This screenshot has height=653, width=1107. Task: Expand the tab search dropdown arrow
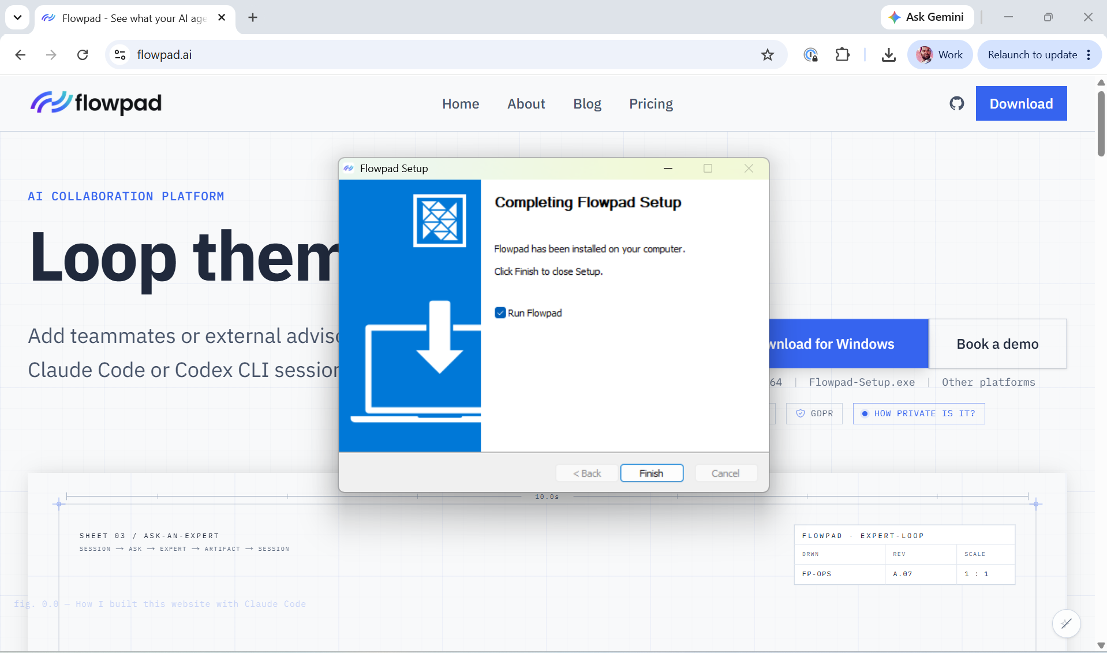[17, 18]
